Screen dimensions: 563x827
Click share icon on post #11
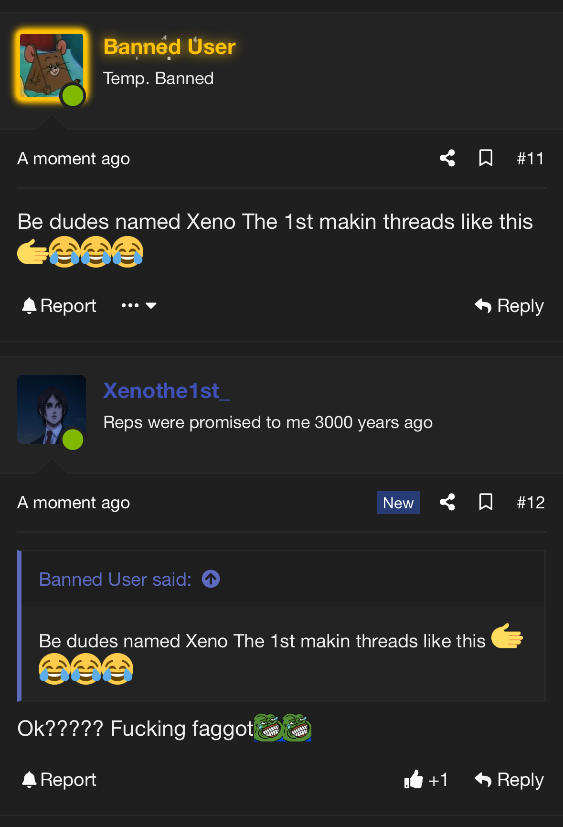click(447, 158)
